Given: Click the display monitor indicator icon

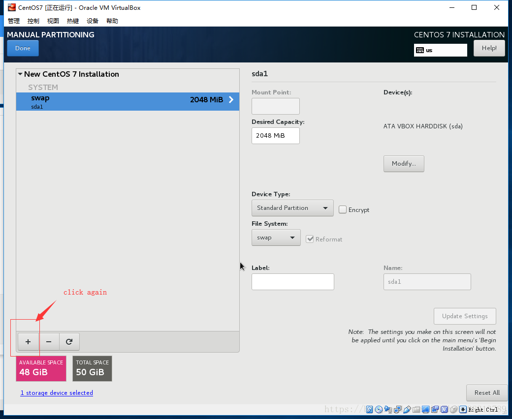Looking at the screenshot, I should (x=425, y=410).
